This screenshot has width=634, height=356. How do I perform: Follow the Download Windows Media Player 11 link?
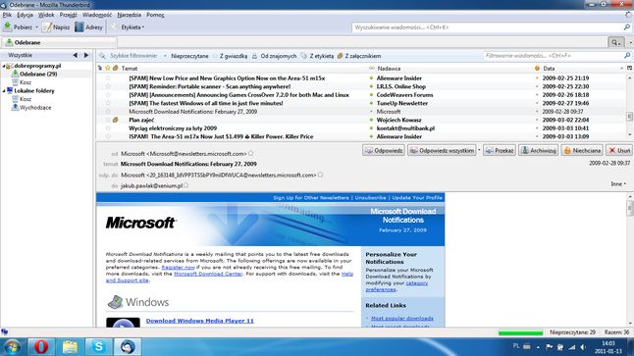pos(200,321)
